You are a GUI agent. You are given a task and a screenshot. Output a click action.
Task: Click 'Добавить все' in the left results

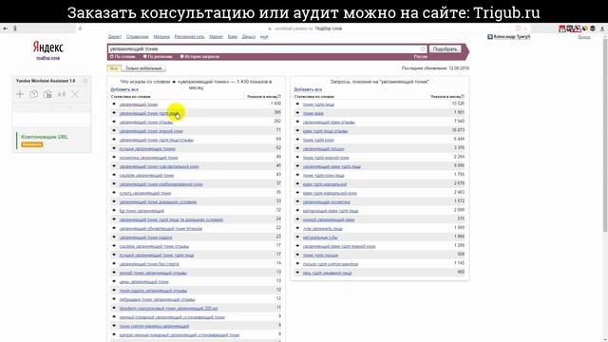point(124,89)
